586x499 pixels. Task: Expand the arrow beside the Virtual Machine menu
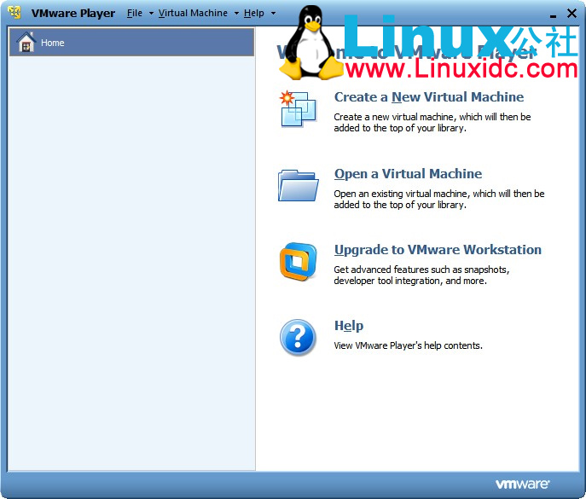pos(236,14)
